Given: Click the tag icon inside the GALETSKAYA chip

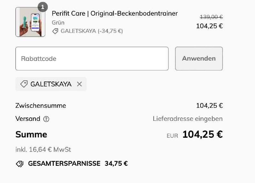Looking at the screenshot, I should [24, 84].
